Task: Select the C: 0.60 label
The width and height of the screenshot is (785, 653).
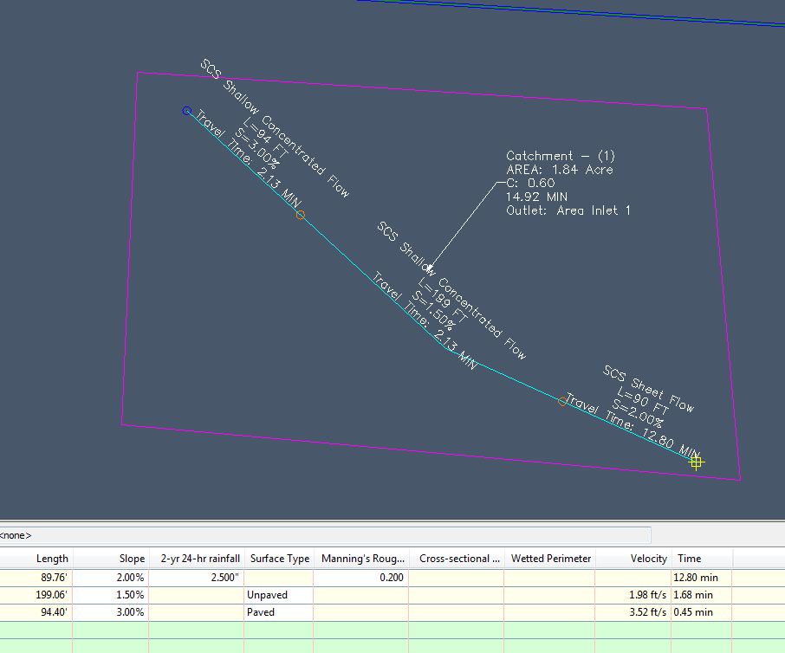Action: [530, 183]
